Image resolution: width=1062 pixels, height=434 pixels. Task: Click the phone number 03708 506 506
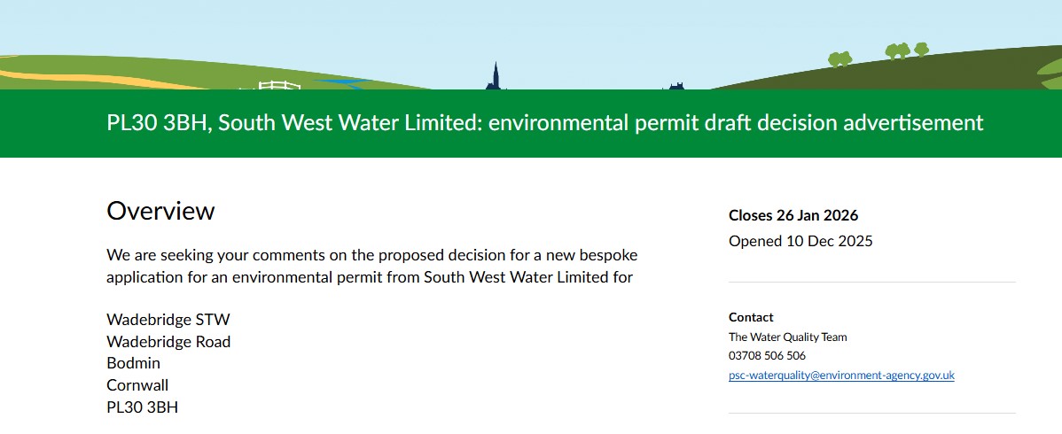pyautogui.click(x=767, y=356)
